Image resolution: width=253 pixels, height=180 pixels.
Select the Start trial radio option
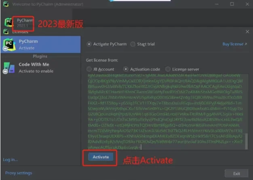coord(133,44)
